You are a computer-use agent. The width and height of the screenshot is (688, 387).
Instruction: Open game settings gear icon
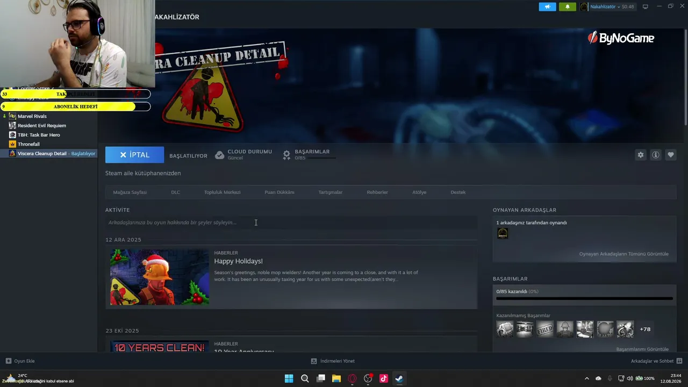click(640, 155)
